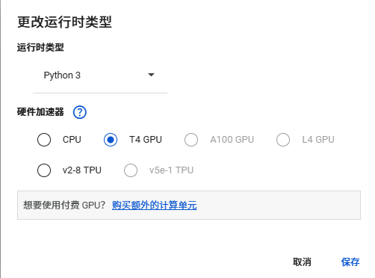Click the 取消 button
Screen dimensions: 375x278
(x=302, y=262)
